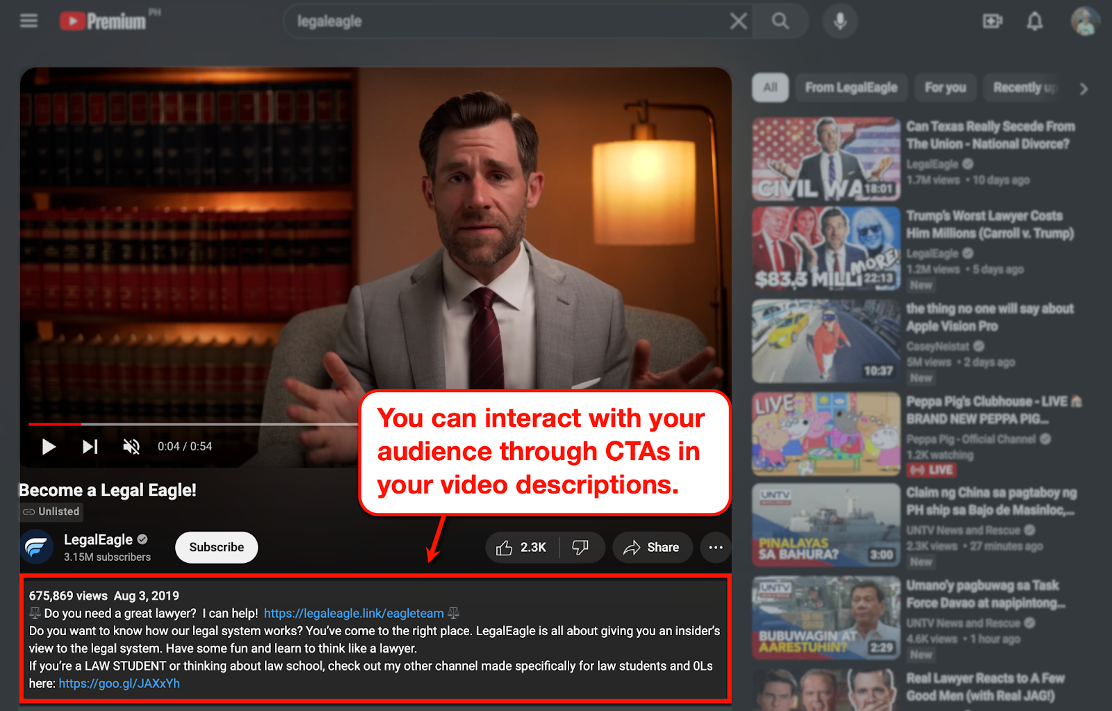The width and height of the screenshot is (1112, 711).
Task: Seek on the video progress bar
Action: 193,423
